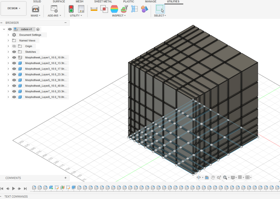
Task: Click the traffic light utility icon
Action: pos(71,9)
